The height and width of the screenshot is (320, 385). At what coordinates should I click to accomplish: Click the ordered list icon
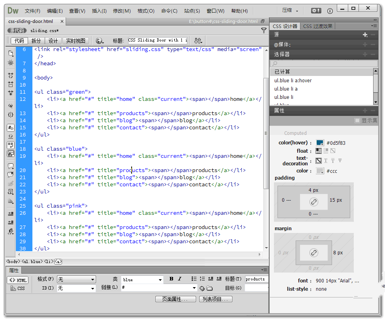202,278
